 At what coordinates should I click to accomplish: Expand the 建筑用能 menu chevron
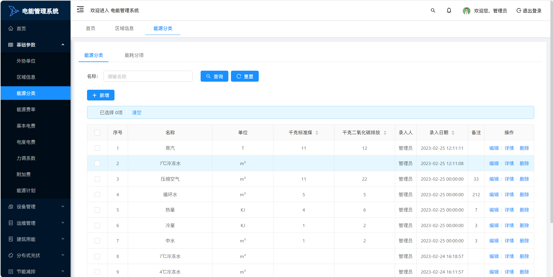pyautogui.click(x=63, y=239)
